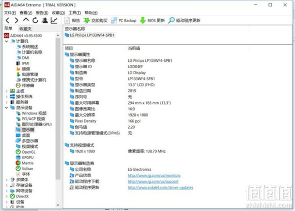Select PCI/AGP 视频 in the tree
Screen dimensions: 295x211
[31, 119]
